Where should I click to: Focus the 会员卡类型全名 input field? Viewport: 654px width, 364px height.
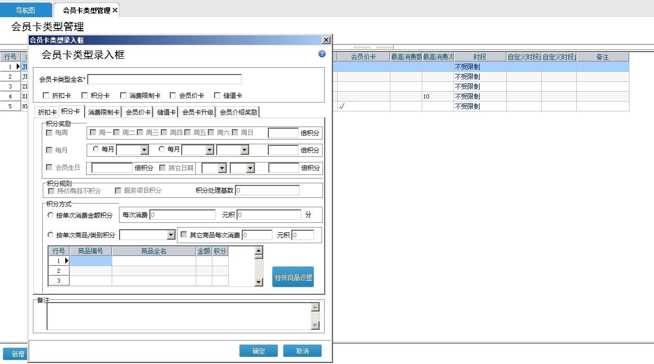click(164, 79)
